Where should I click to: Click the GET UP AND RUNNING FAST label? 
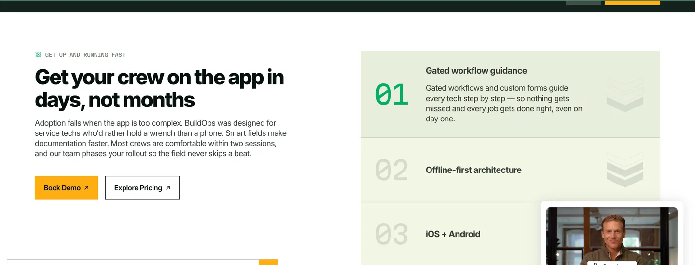[x=85, y=55]
